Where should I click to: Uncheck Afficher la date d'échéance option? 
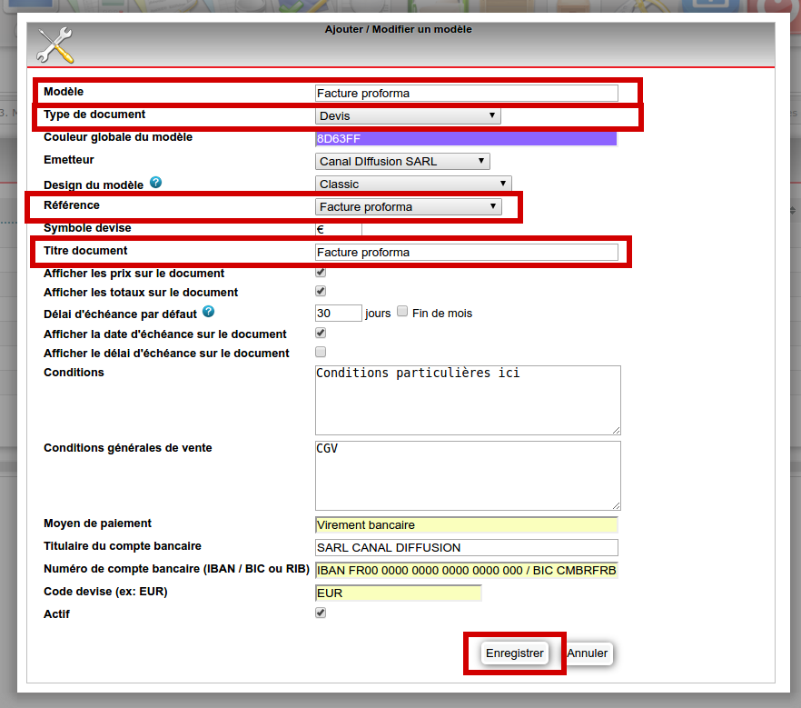[320, 332]
